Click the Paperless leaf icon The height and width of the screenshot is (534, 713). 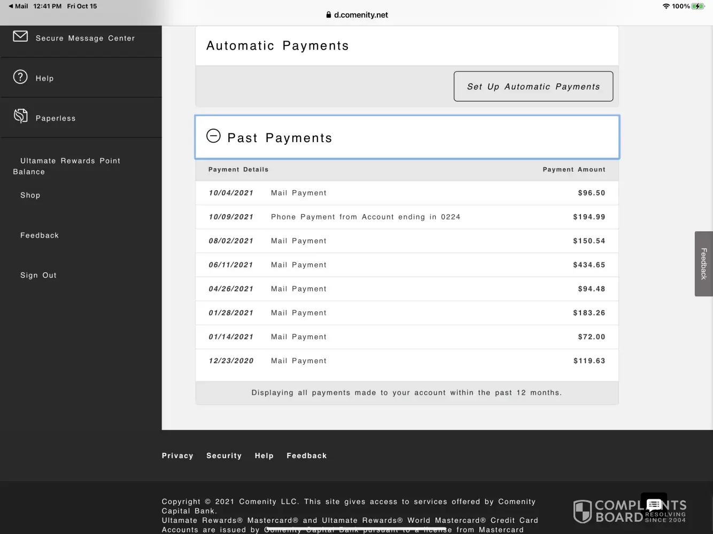point(20,116)
